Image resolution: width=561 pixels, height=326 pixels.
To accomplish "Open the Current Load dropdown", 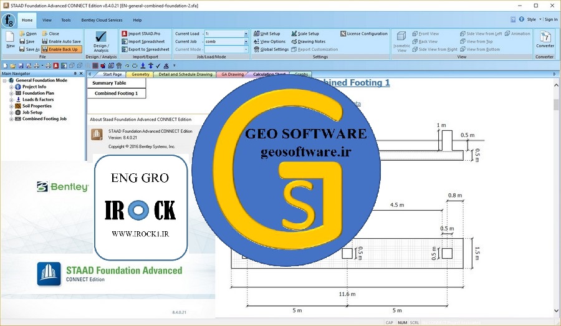I will tap(245, 34).
